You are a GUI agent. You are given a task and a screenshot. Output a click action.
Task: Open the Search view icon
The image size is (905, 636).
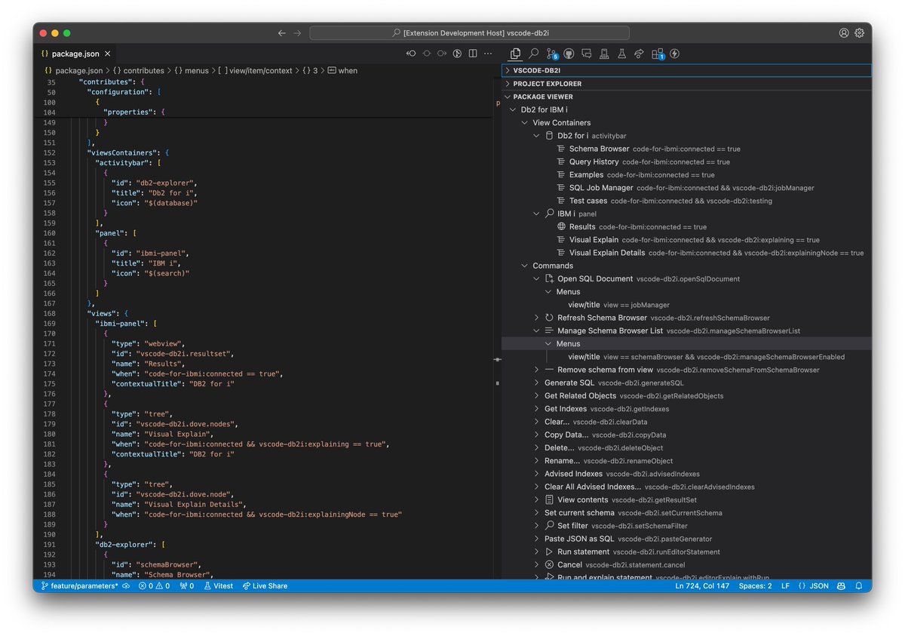[x=533, y=54]
